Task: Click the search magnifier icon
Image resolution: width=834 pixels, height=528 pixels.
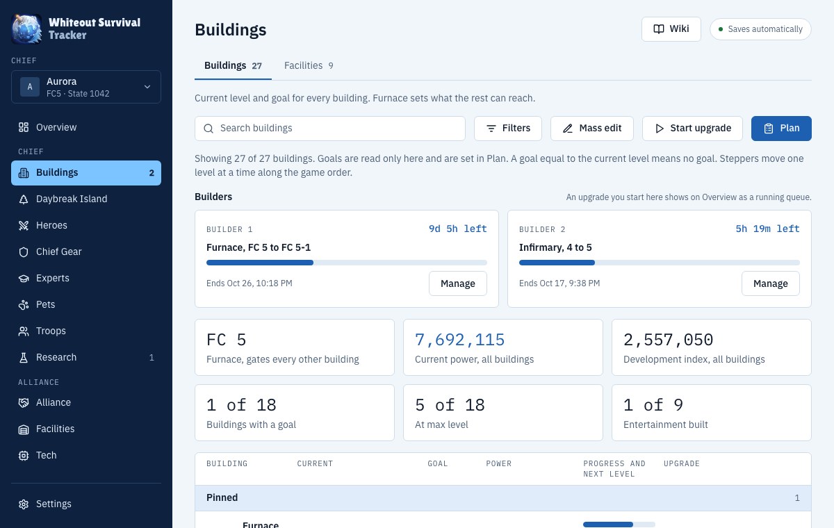Action: (208, 129)
